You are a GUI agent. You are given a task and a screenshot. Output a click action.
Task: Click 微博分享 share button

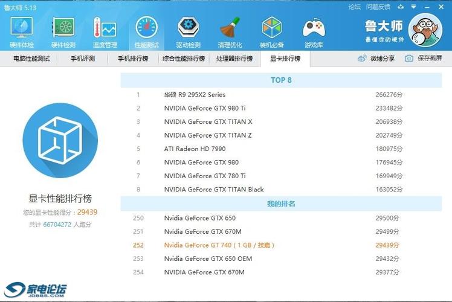tap(383, 58)
